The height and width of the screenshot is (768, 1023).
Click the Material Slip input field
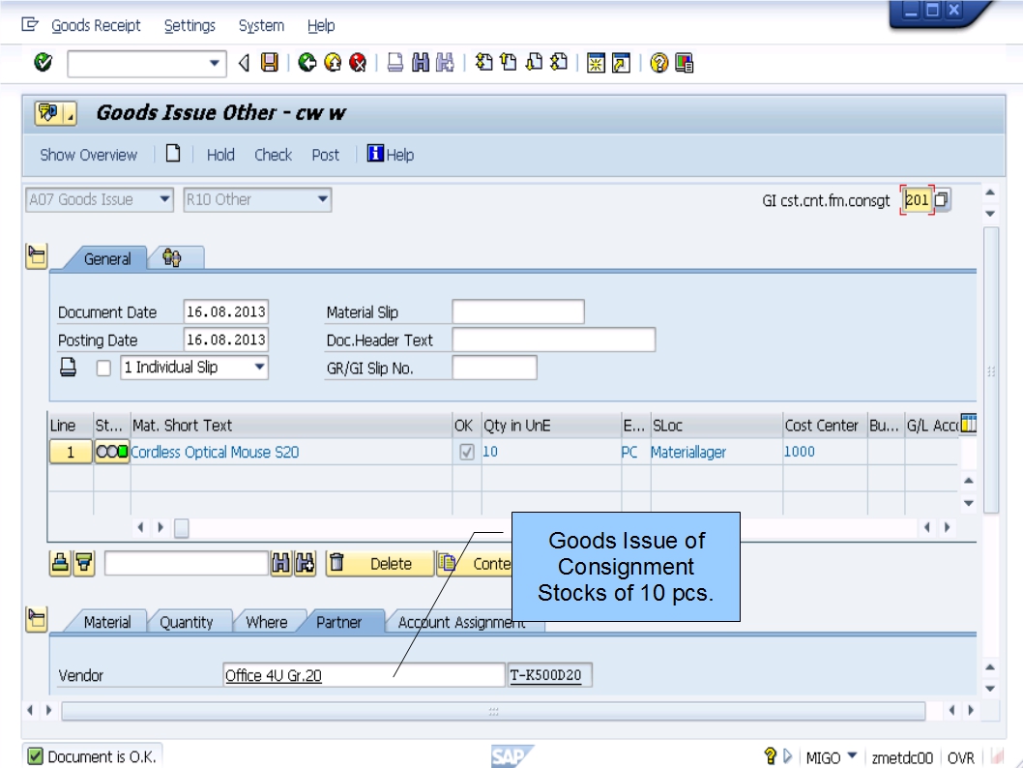[x=518, y=311]
